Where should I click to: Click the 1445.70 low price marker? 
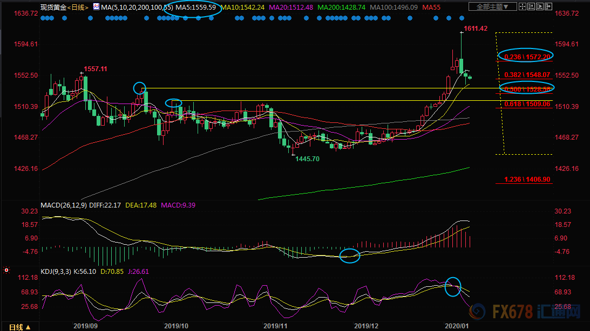pos(308,159)
